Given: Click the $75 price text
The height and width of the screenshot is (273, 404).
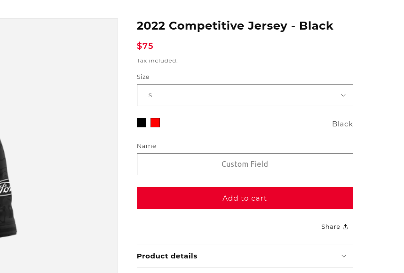Looking at the screenshot, I should click(145, 46).
